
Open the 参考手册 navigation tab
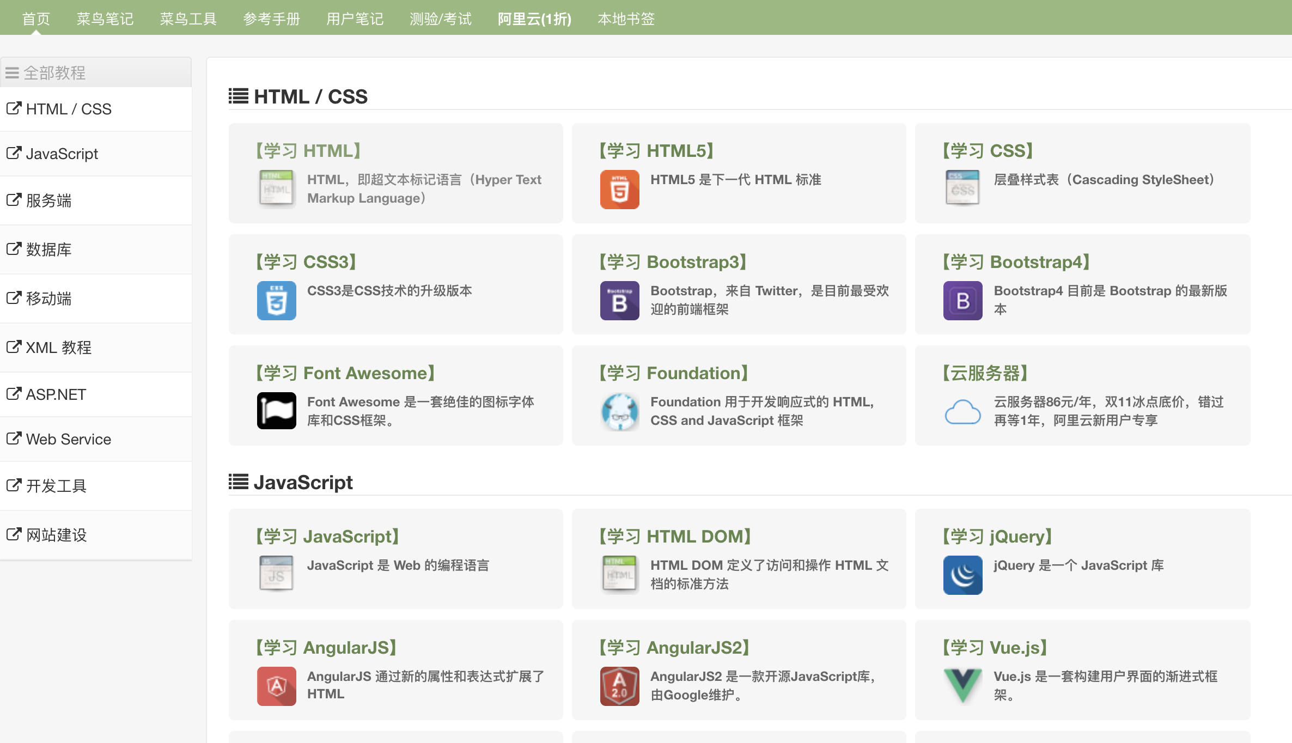271,19
